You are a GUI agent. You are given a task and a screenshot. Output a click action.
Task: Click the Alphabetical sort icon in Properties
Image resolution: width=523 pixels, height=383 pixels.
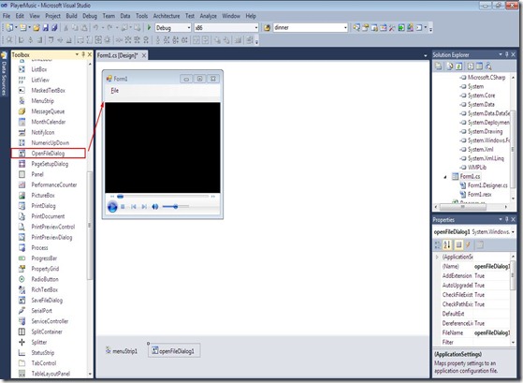point(447,245)
